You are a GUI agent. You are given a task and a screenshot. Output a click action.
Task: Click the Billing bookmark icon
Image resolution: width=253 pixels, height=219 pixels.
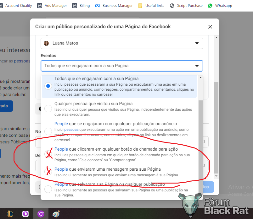click(x=75, y=6)
